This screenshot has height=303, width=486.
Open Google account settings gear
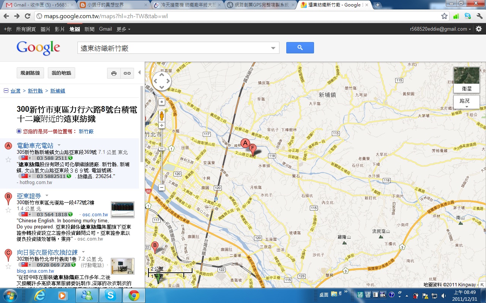pos(479,29)
